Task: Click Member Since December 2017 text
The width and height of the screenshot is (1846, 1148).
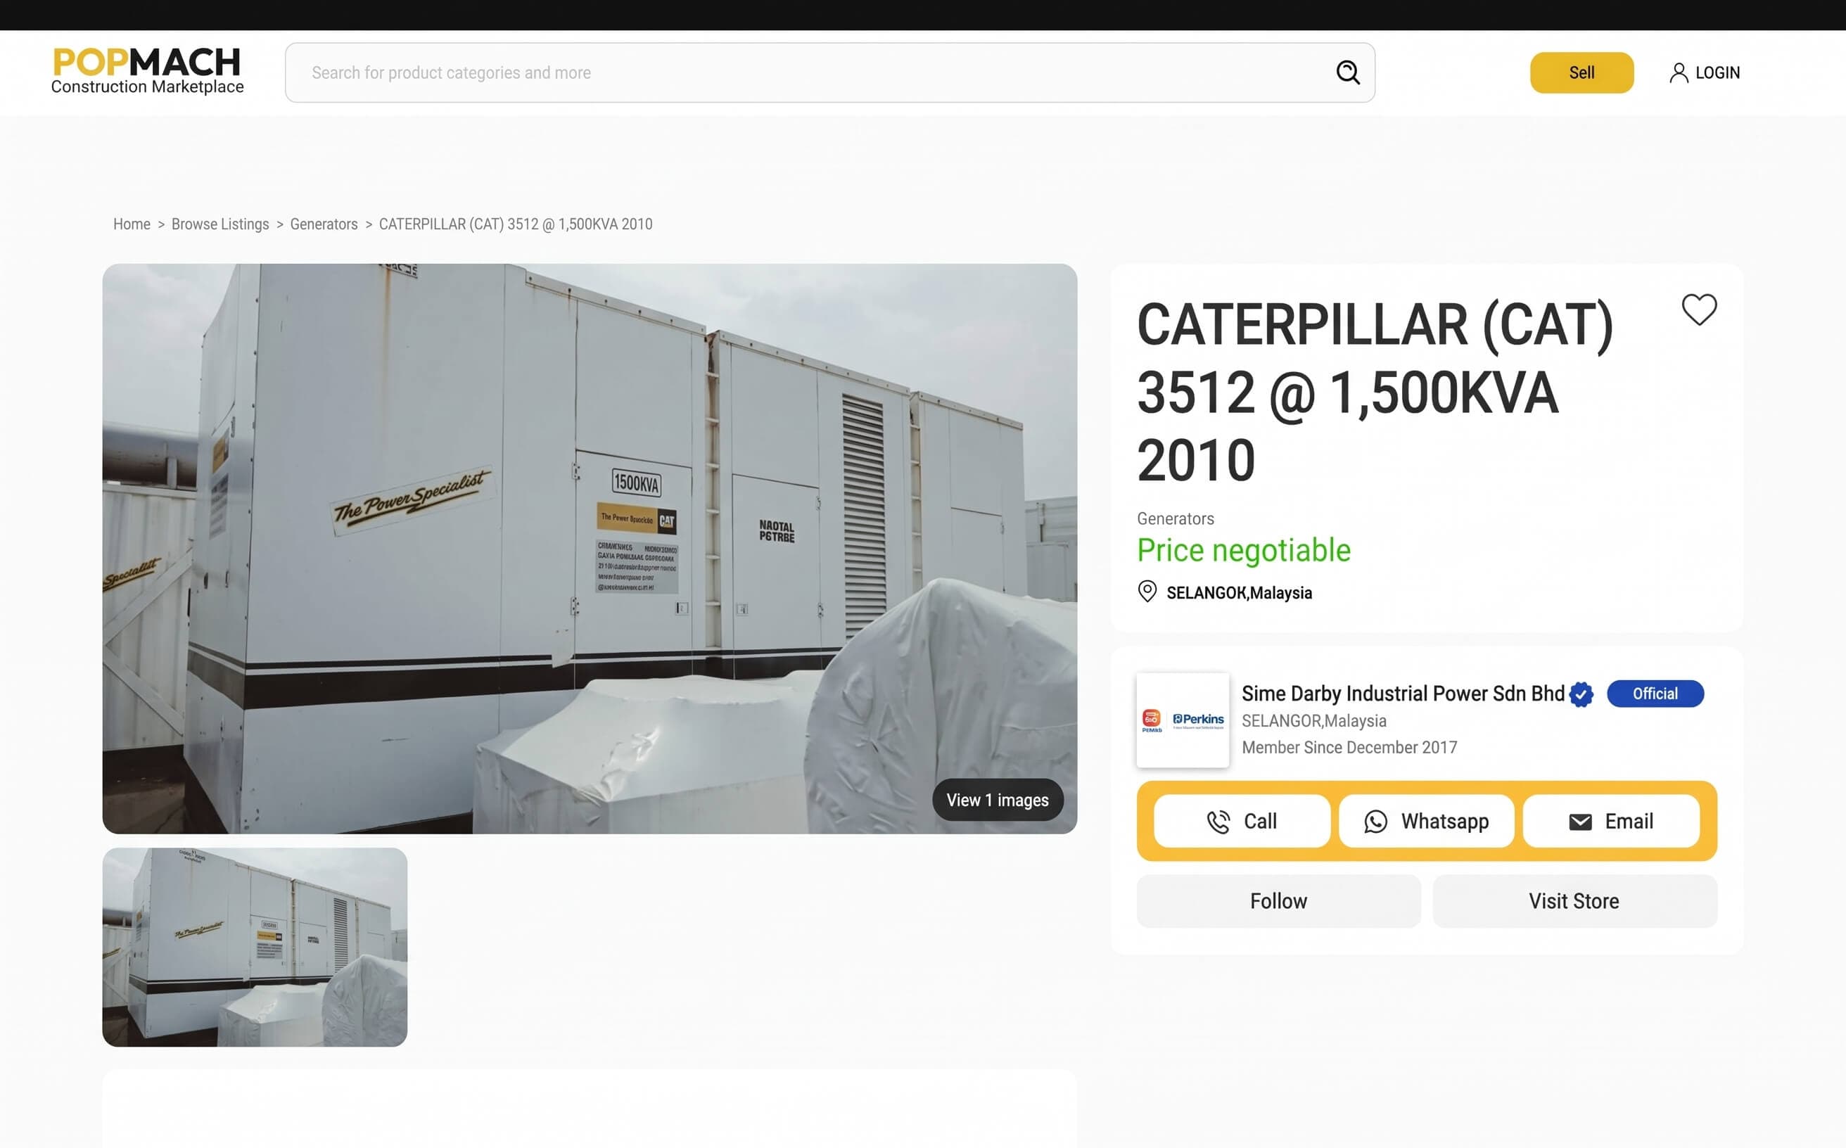Action: [x=1349, y=748]
